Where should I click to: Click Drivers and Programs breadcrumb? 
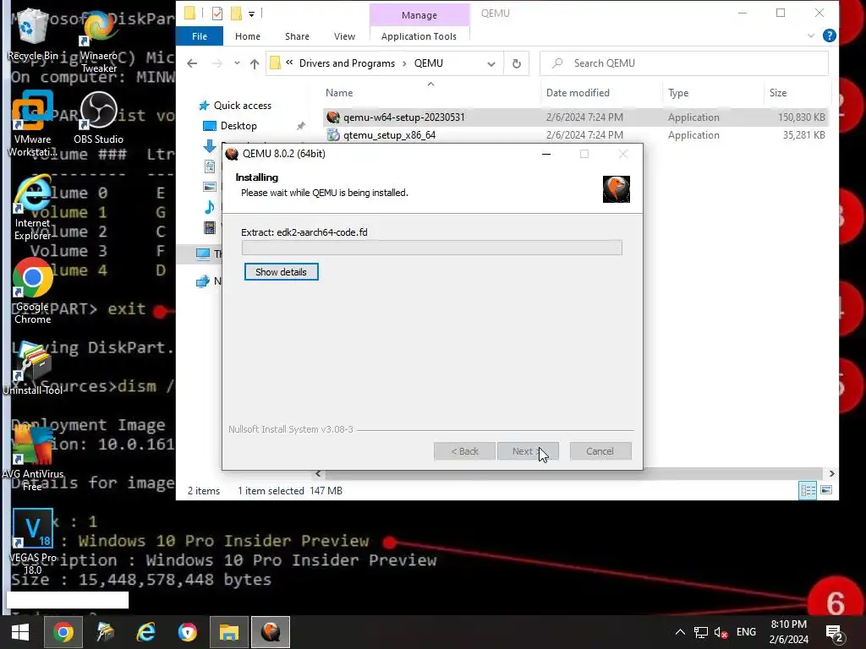tap(347, 63)
